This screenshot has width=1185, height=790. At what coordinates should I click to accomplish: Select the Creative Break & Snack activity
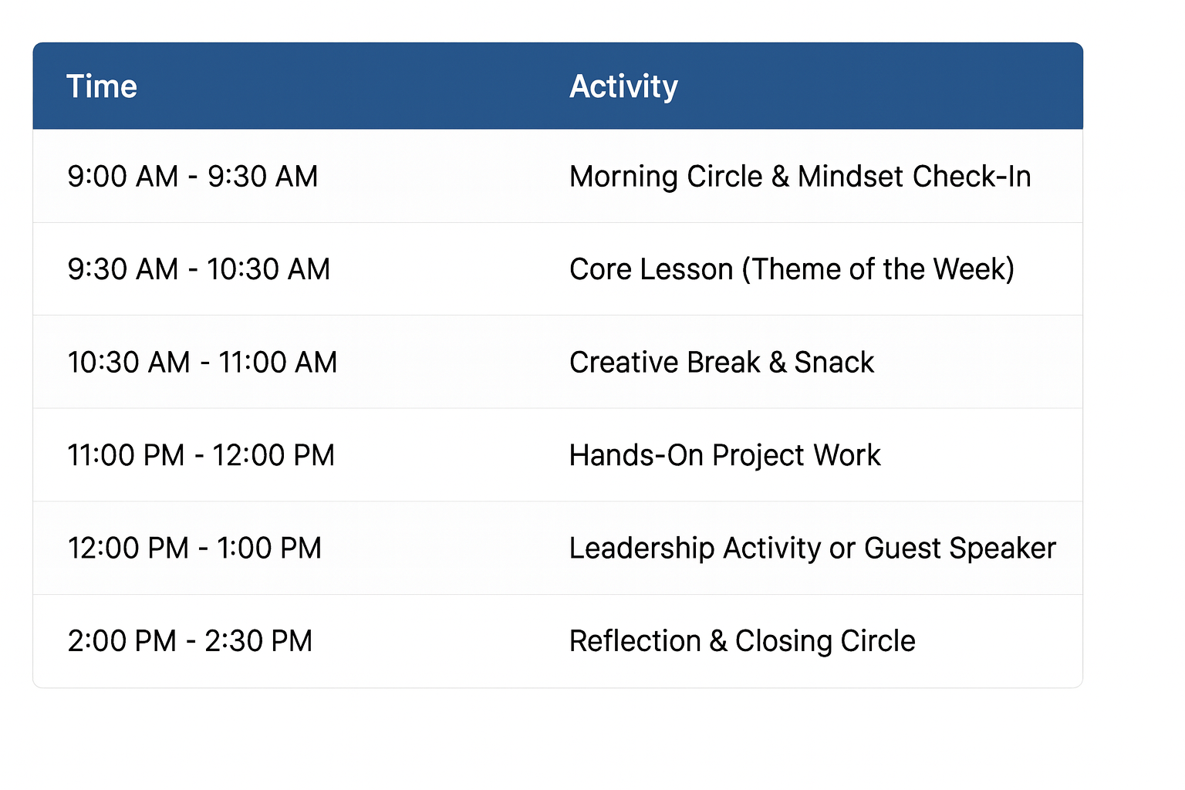(721, 363)
